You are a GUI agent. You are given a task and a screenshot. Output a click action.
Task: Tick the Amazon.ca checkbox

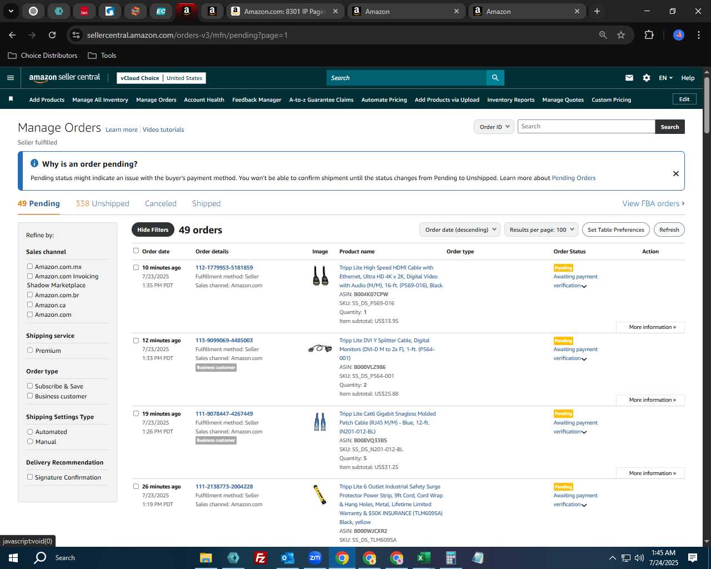pos(30,305)
